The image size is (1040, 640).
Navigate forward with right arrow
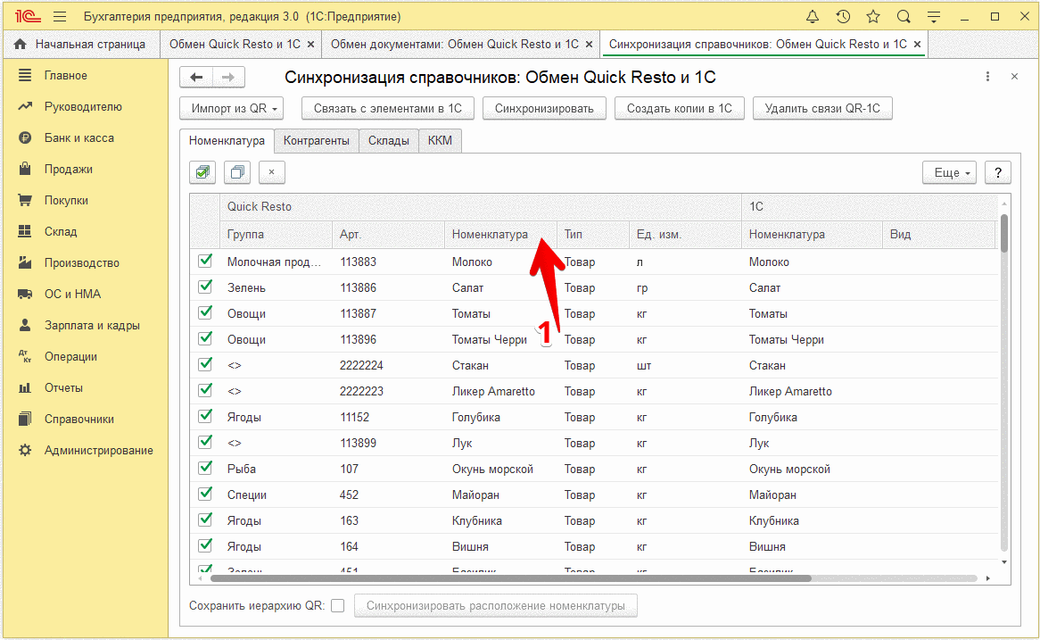pyautogui.click(x=228, y=77)
